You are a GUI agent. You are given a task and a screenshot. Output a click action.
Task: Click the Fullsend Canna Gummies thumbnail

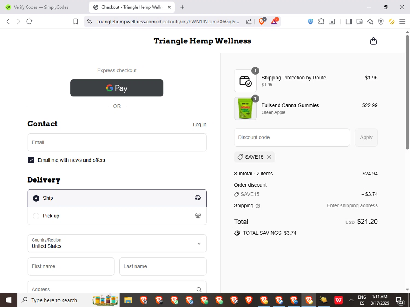[x=245, y=109]
